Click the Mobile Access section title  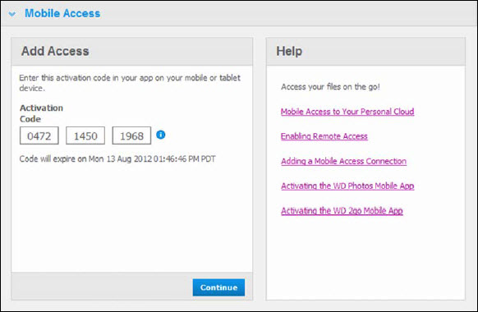tap(62, 13)
